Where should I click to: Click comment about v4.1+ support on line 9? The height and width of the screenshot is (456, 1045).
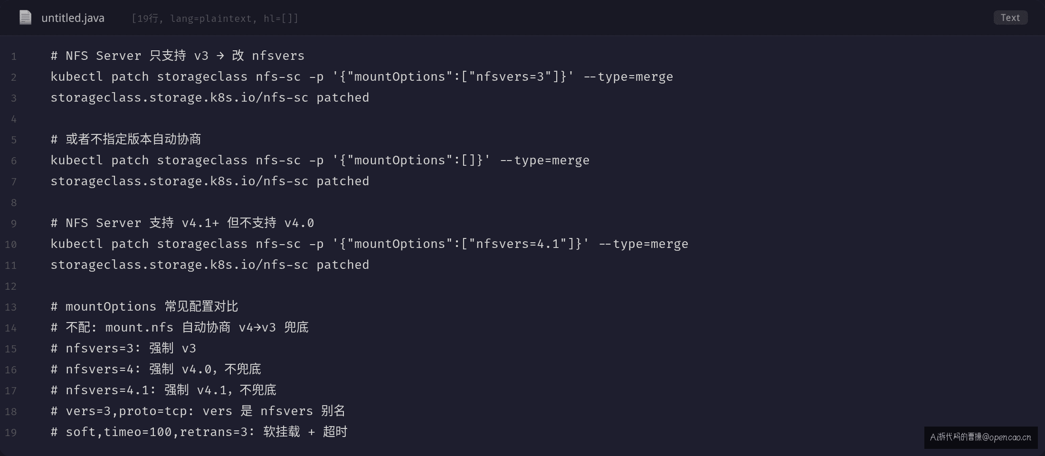[182, 223]
